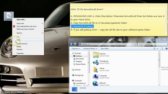Click the Explorer help icon

click(x=166, y=49)
